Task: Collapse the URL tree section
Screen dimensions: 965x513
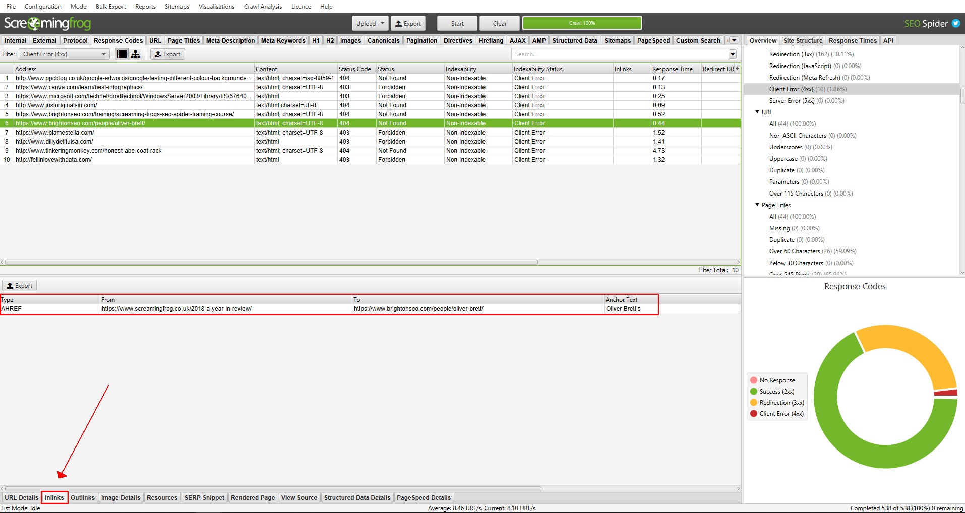Action: tap(757, 112)
